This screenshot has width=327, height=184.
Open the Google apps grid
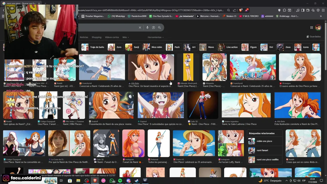(312, 28)
